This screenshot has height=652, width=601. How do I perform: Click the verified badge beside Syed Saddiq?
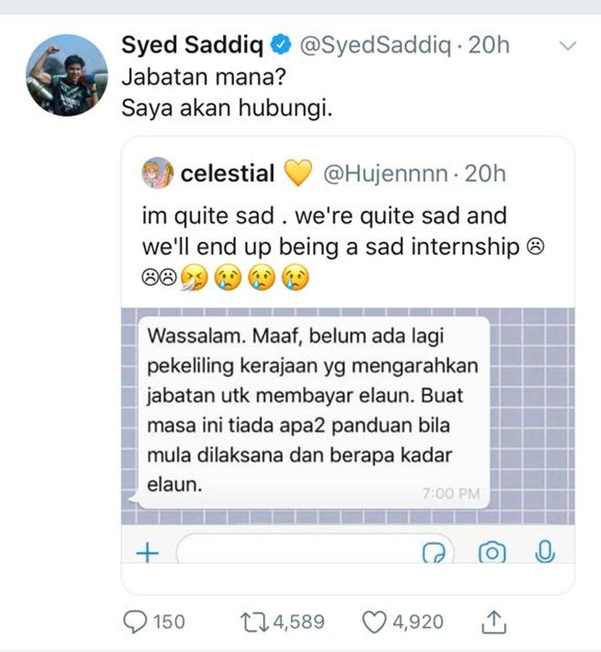[x=278, y=46]
